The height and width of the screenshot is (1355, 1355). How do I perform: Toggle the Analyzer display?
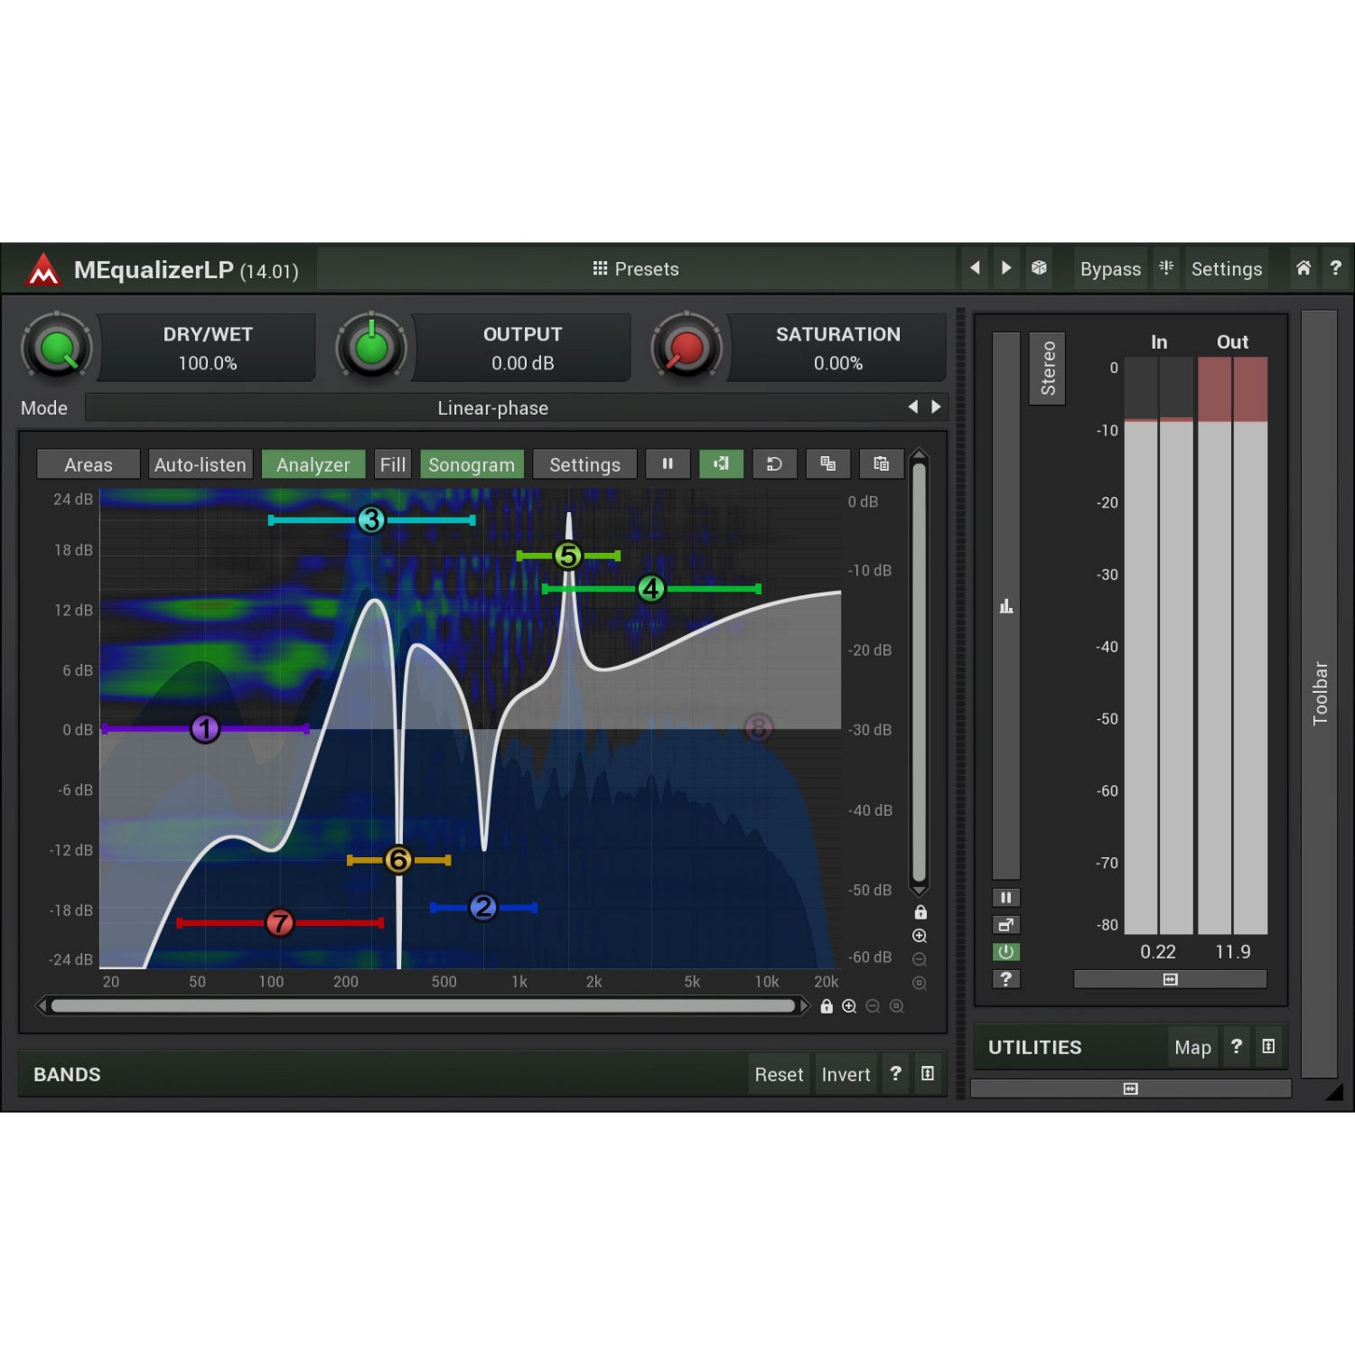[313, 464]
